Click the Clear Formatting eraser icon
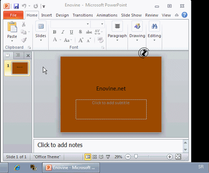This screenshot has height=173, width=209. tap(100, 40)
